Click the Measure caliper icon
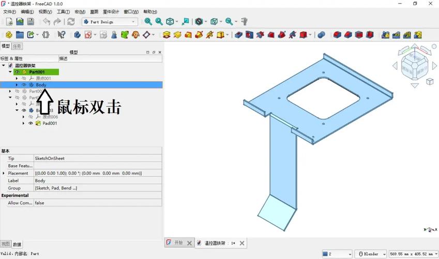Image resolution: width=439 pixels, height=259 pixels. pos(245,22)
